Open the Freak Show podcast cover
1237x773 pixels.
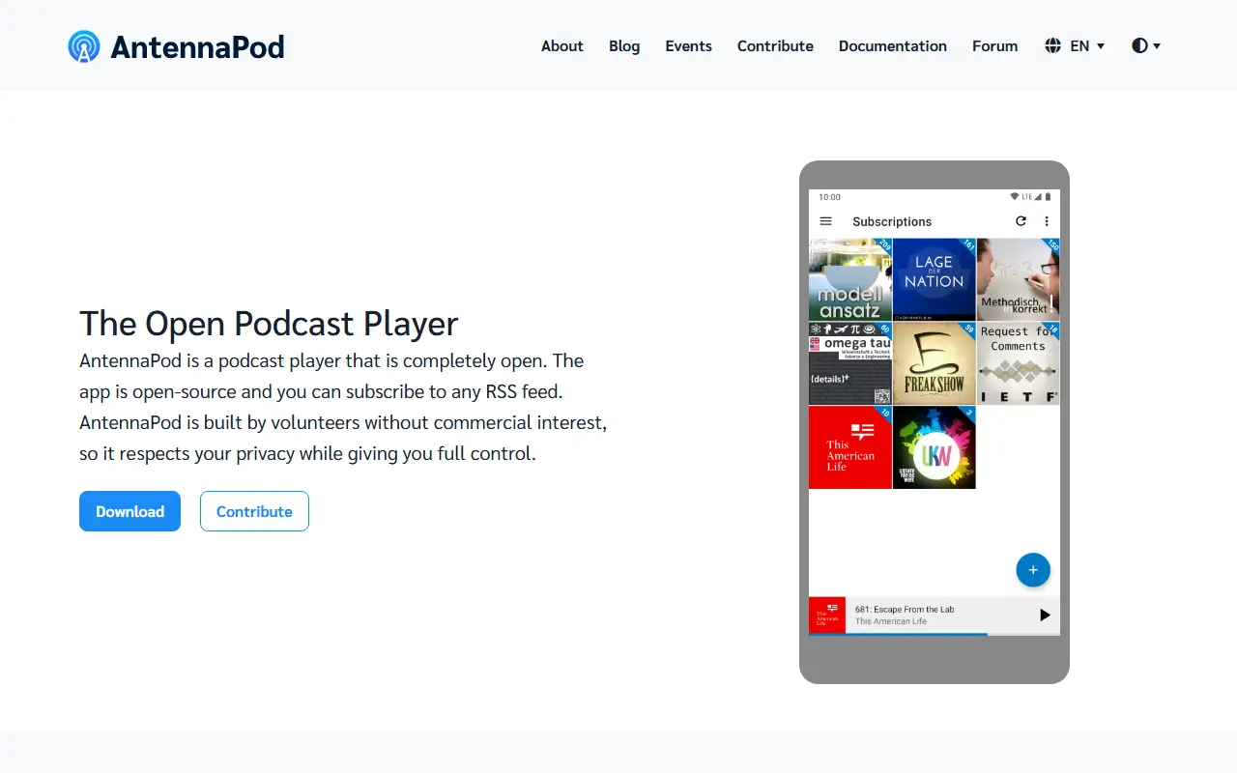pos(934,363)
